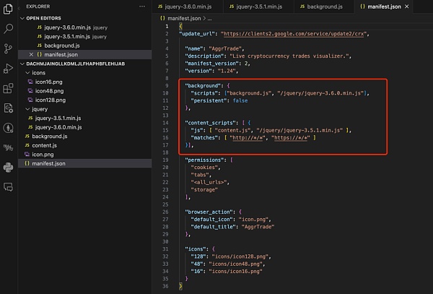This screenshot has width=433, height=294.
Task: Open the Run and Debug view
Action: [x=9, y=69]
